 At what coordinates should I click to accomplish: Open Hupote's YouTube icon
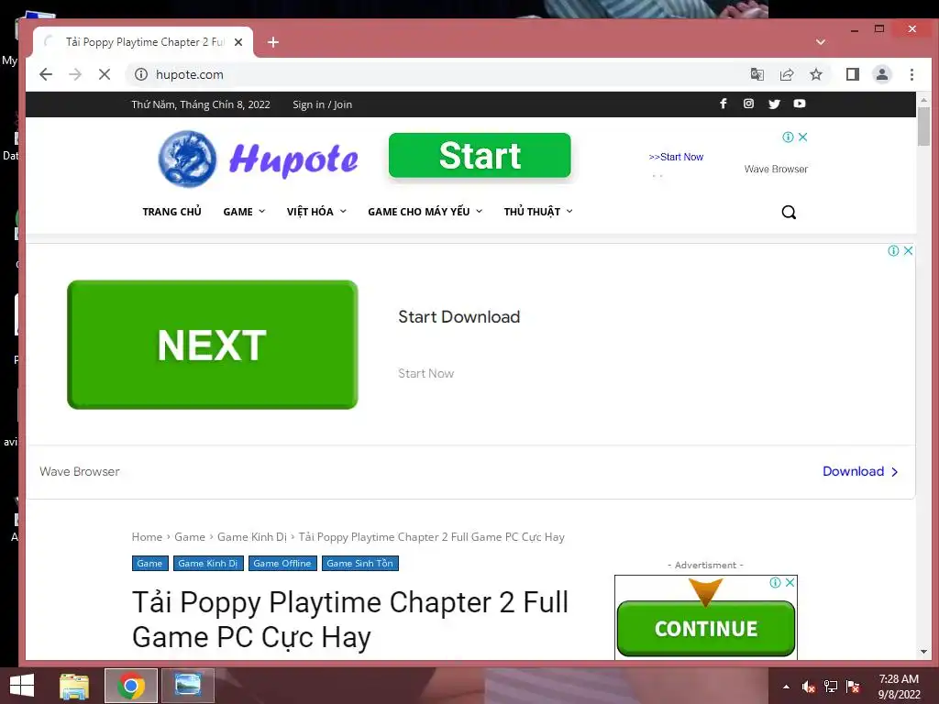coord(800,104)
